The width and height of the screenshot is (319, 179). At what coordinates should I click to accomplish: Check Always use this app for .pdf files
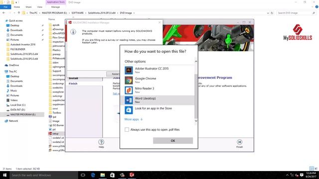(x=127, y=129)
